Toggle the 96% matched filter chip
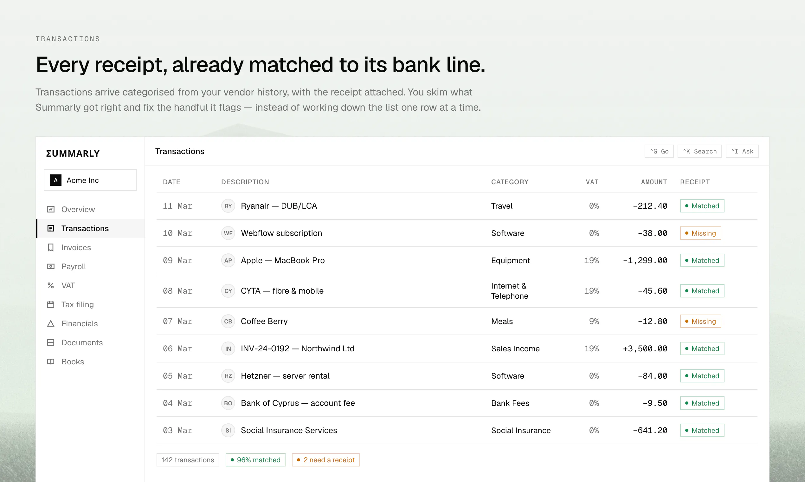This screenshot has width=805, height=482. pyautogui.click(x=255, y=460)
